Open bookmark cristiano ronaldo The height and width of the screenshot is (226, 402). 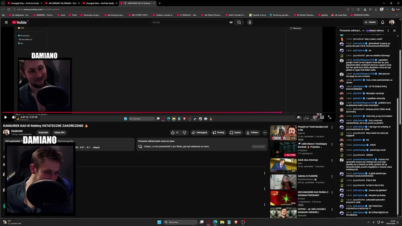[163, 15]
